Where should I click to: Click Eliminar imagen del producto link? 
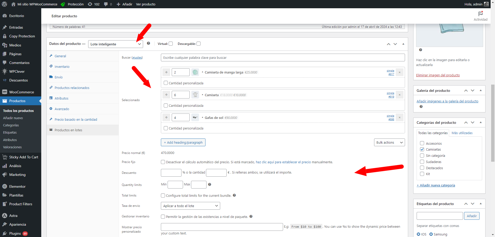pos(438,75)
